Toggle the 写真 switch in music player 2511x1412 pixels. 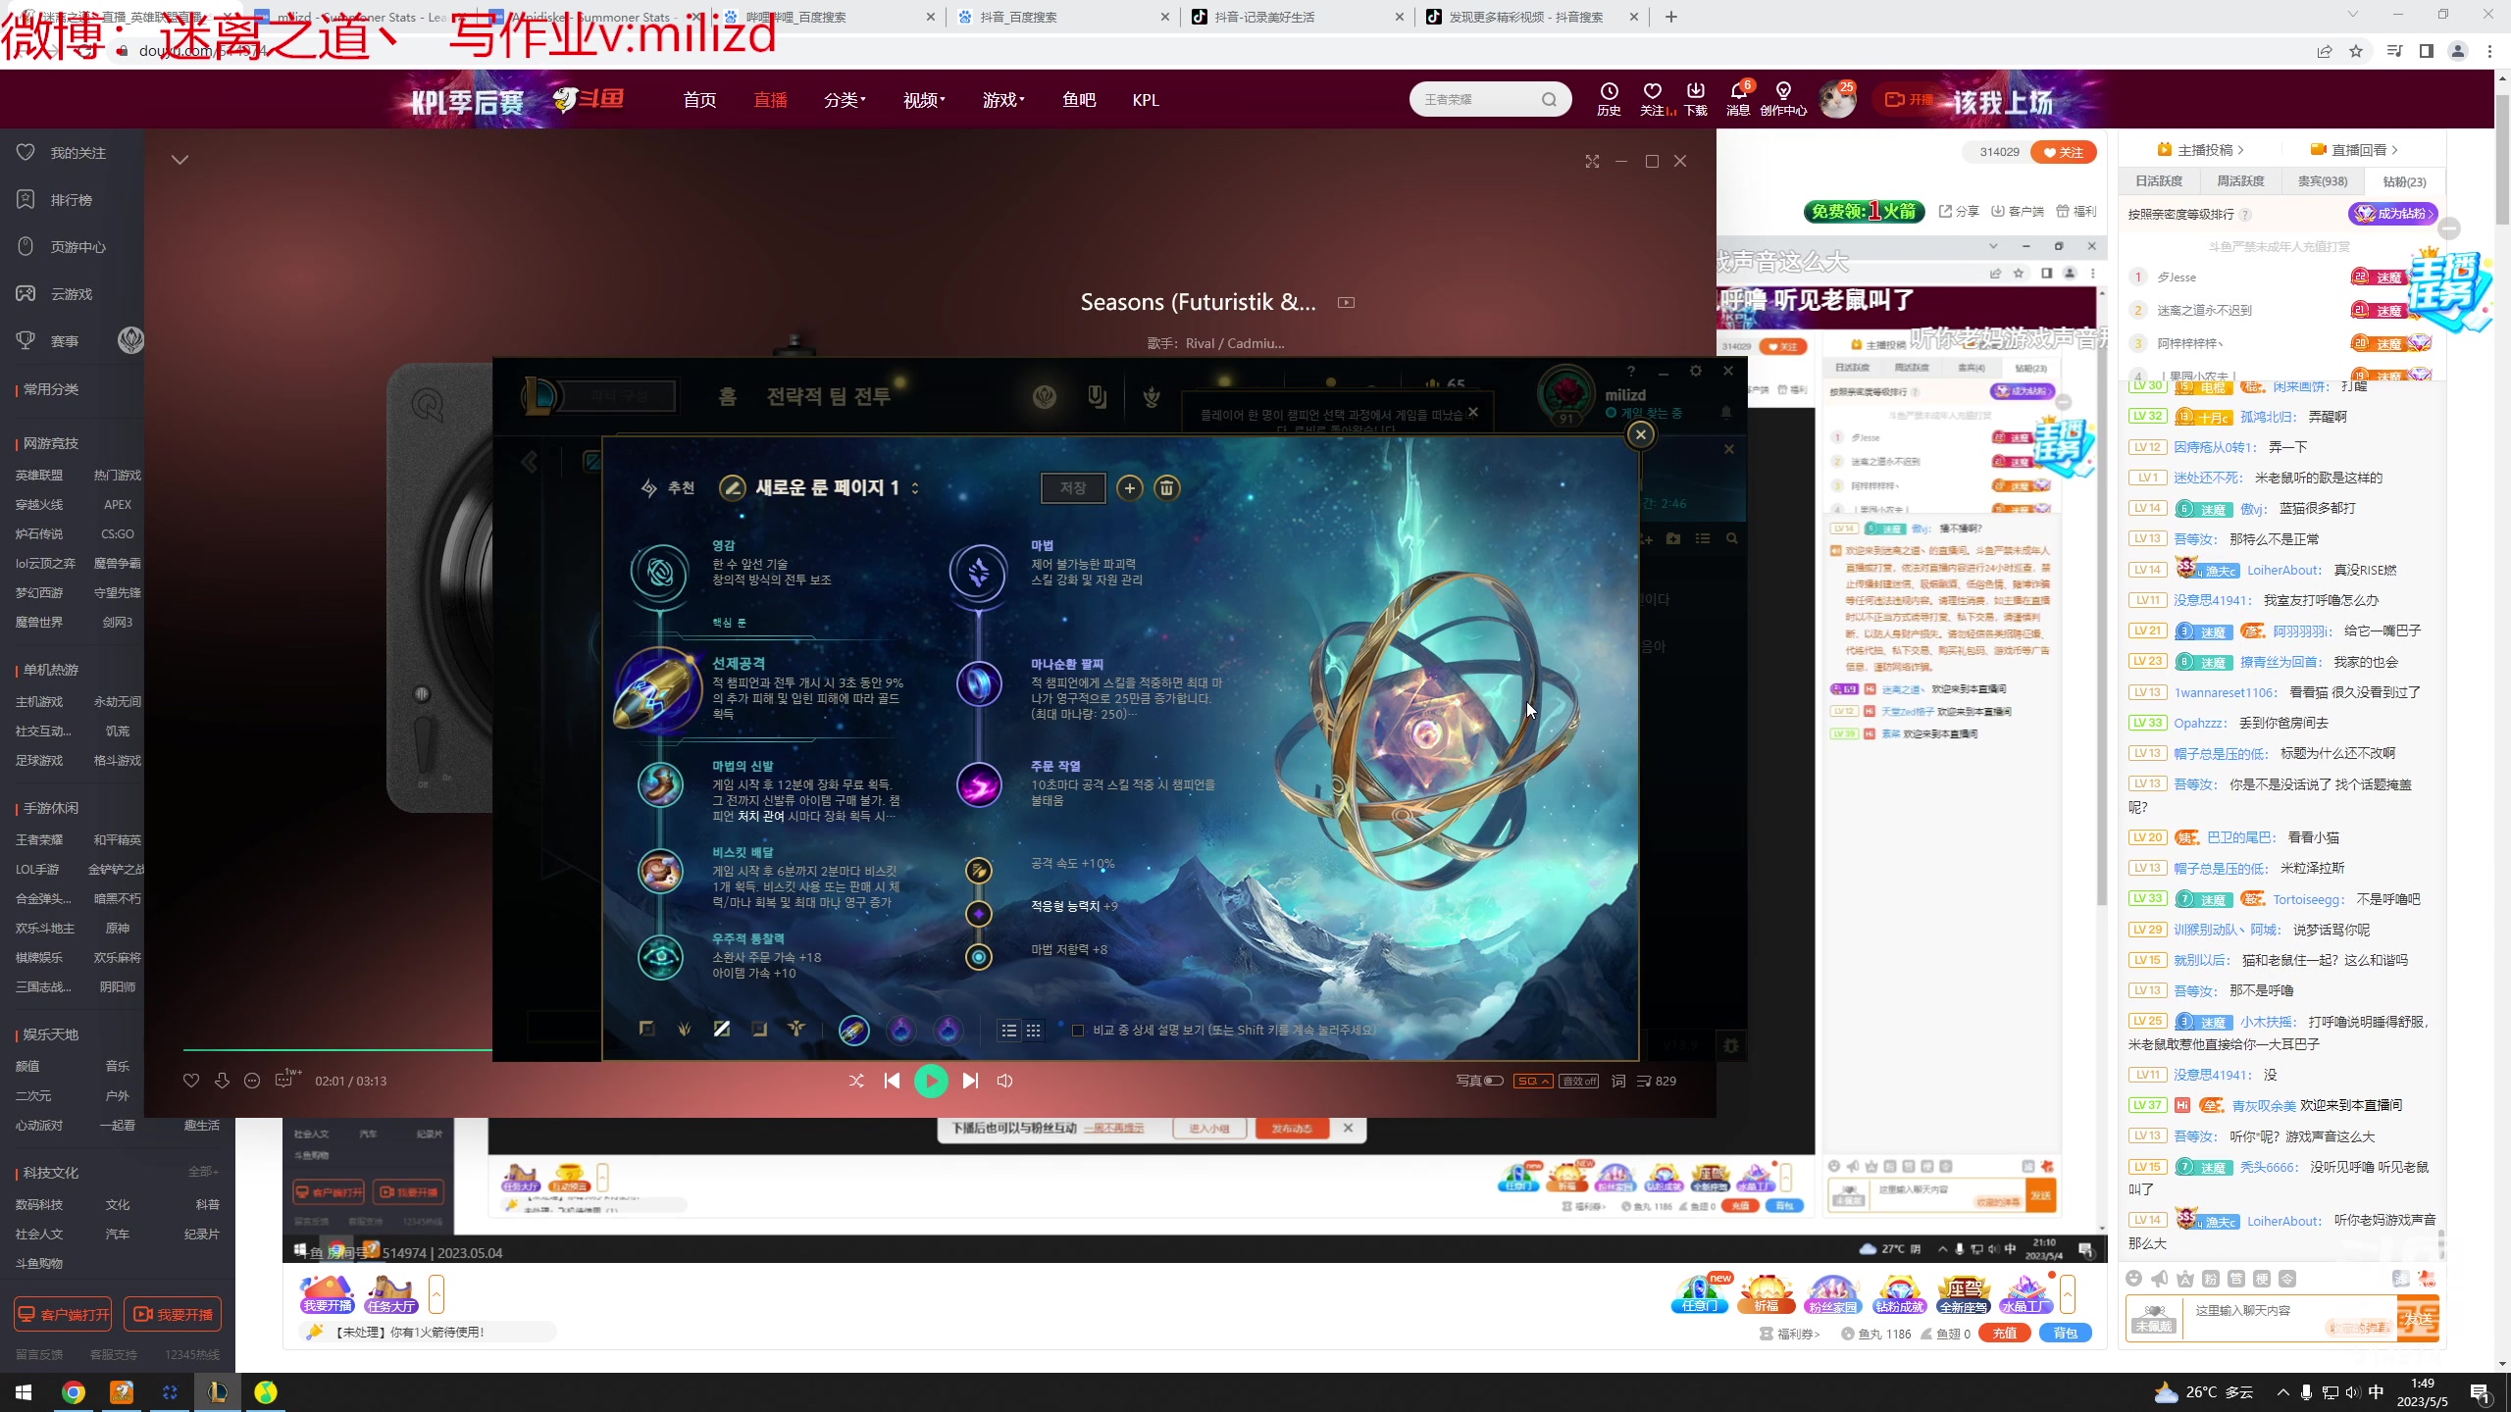1493,1081
